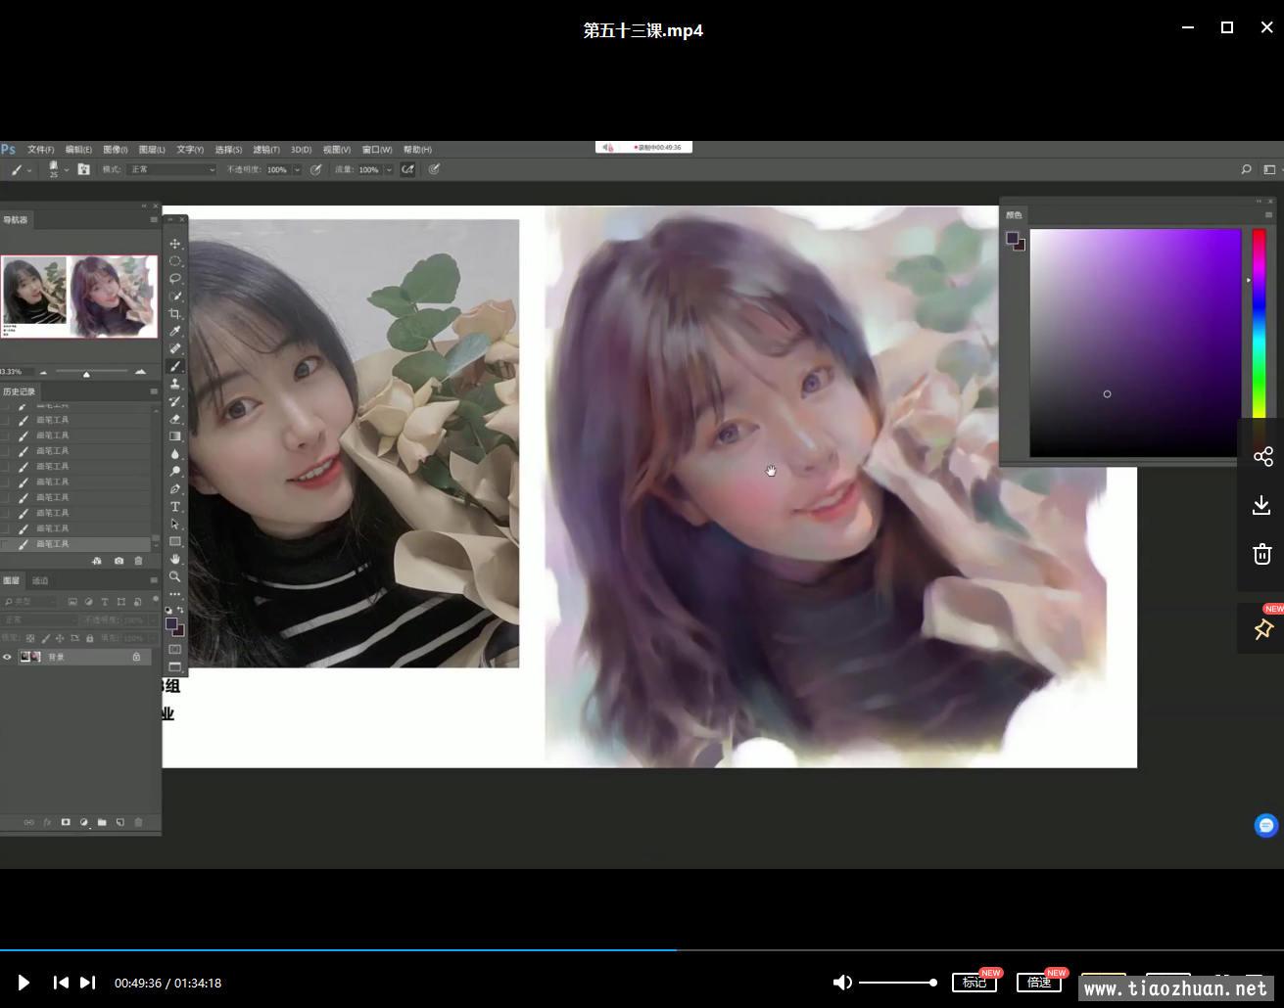Open Navigator panel menu

pyautogui.click(x=154, y=219)
